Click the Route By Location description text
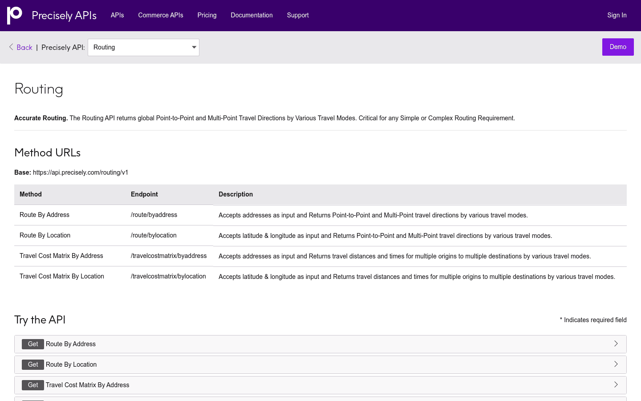This screenshot has width=641, height=401. point(385,236)
